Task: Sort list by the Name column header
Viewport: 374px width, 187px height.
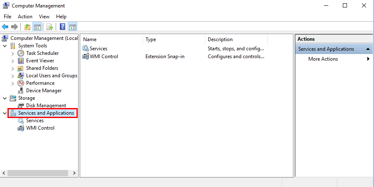Action: point(111,39)
